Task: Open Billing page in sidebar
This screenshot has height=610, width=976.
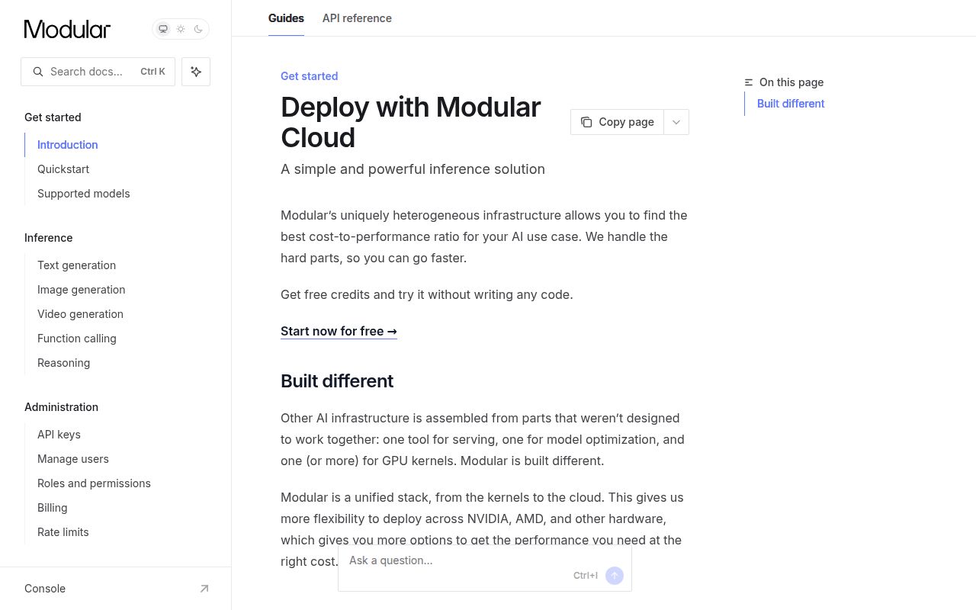Action: [53, 508]
